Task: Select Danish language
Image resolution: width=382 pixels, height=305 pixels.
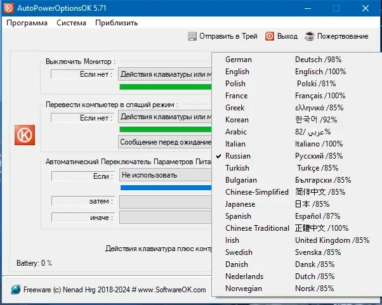Action: (x=296, y=264)
